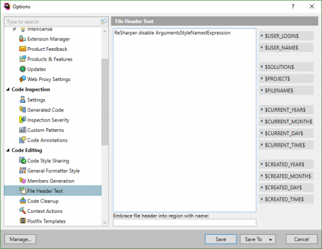Click the Product Feedback envelope icon
This screenshot has width=322, height=249.
pyautogui.click(x=23, y=49)
